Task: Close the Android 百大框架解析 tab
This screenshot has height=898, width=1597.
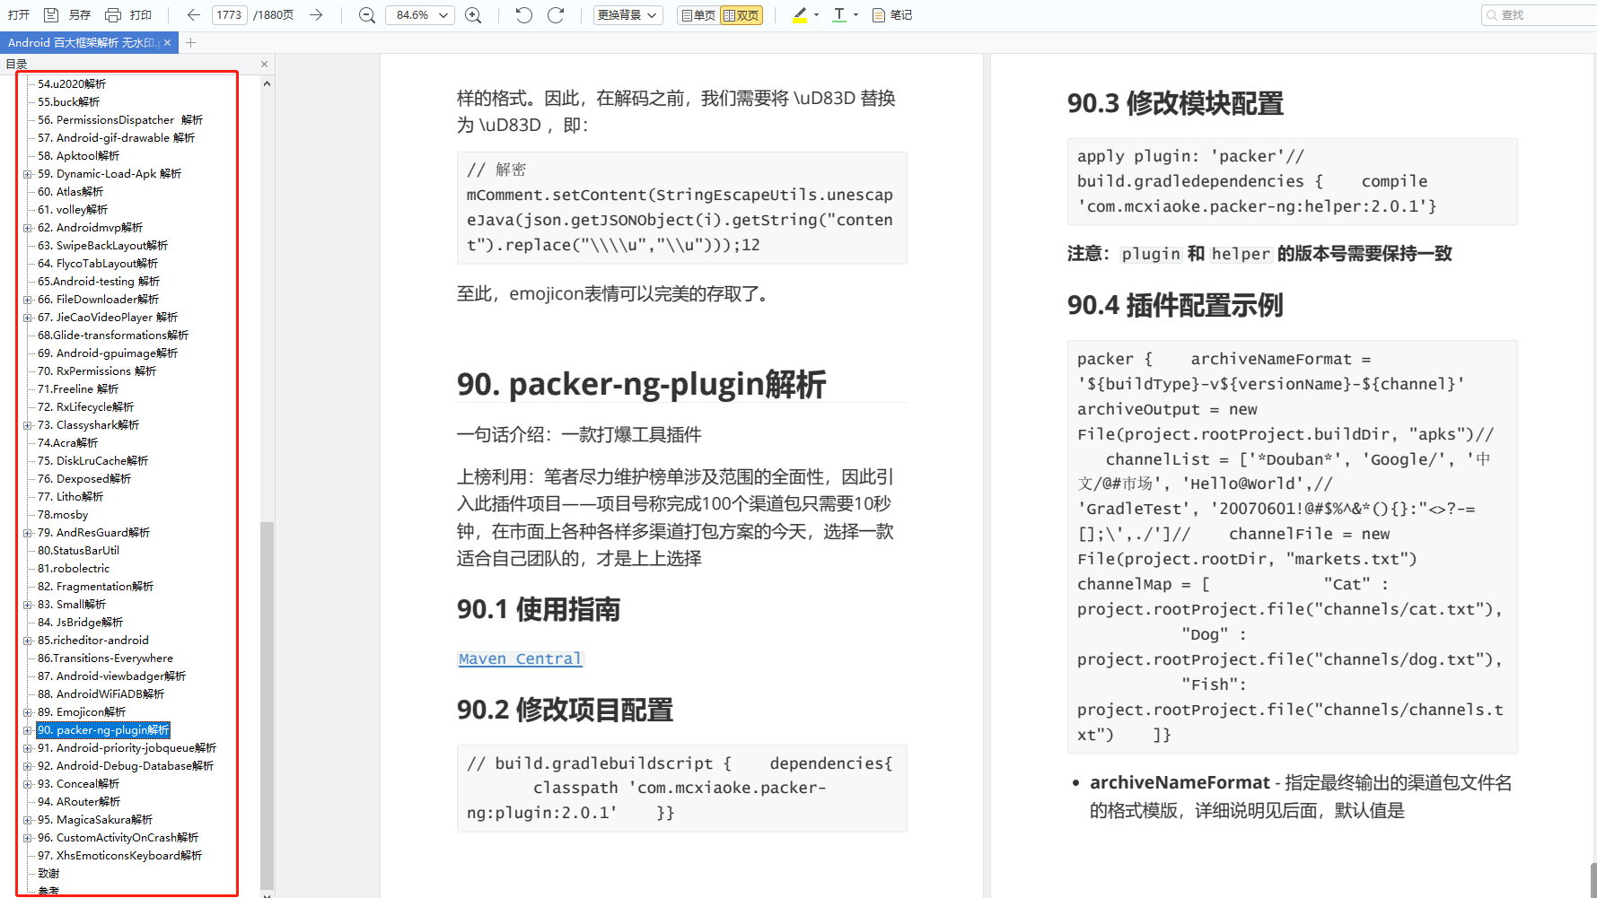Action: click(x=168, y=42)
